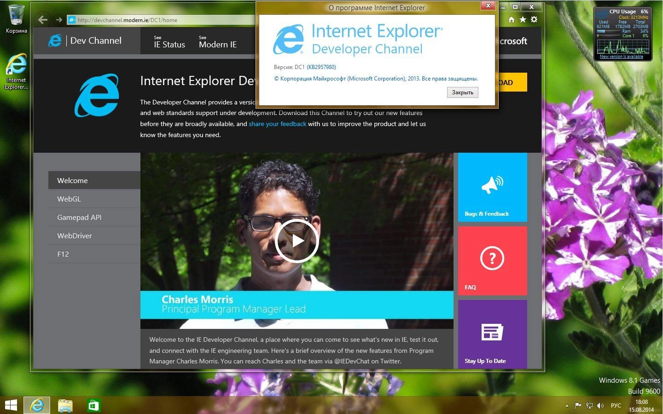Screen dimensions: 663x414
Task: Open the IE Home icon
Action: [512, 19]
